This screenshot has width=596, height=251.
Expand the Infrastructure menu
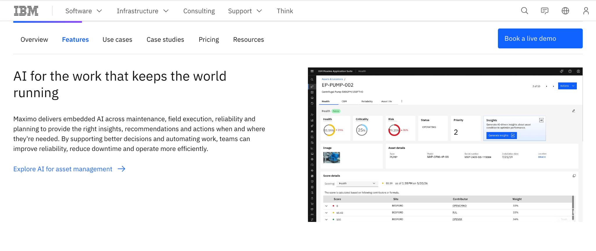point(143,11)
